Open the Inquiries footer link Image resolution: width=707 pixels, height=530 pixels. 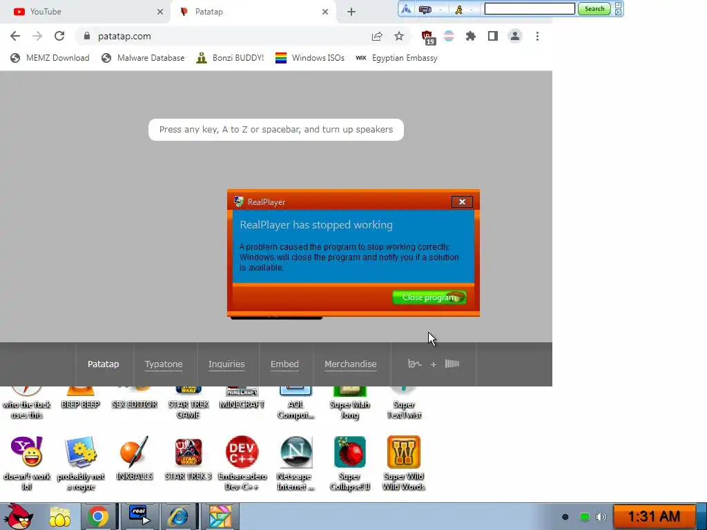tap(226, 364)
